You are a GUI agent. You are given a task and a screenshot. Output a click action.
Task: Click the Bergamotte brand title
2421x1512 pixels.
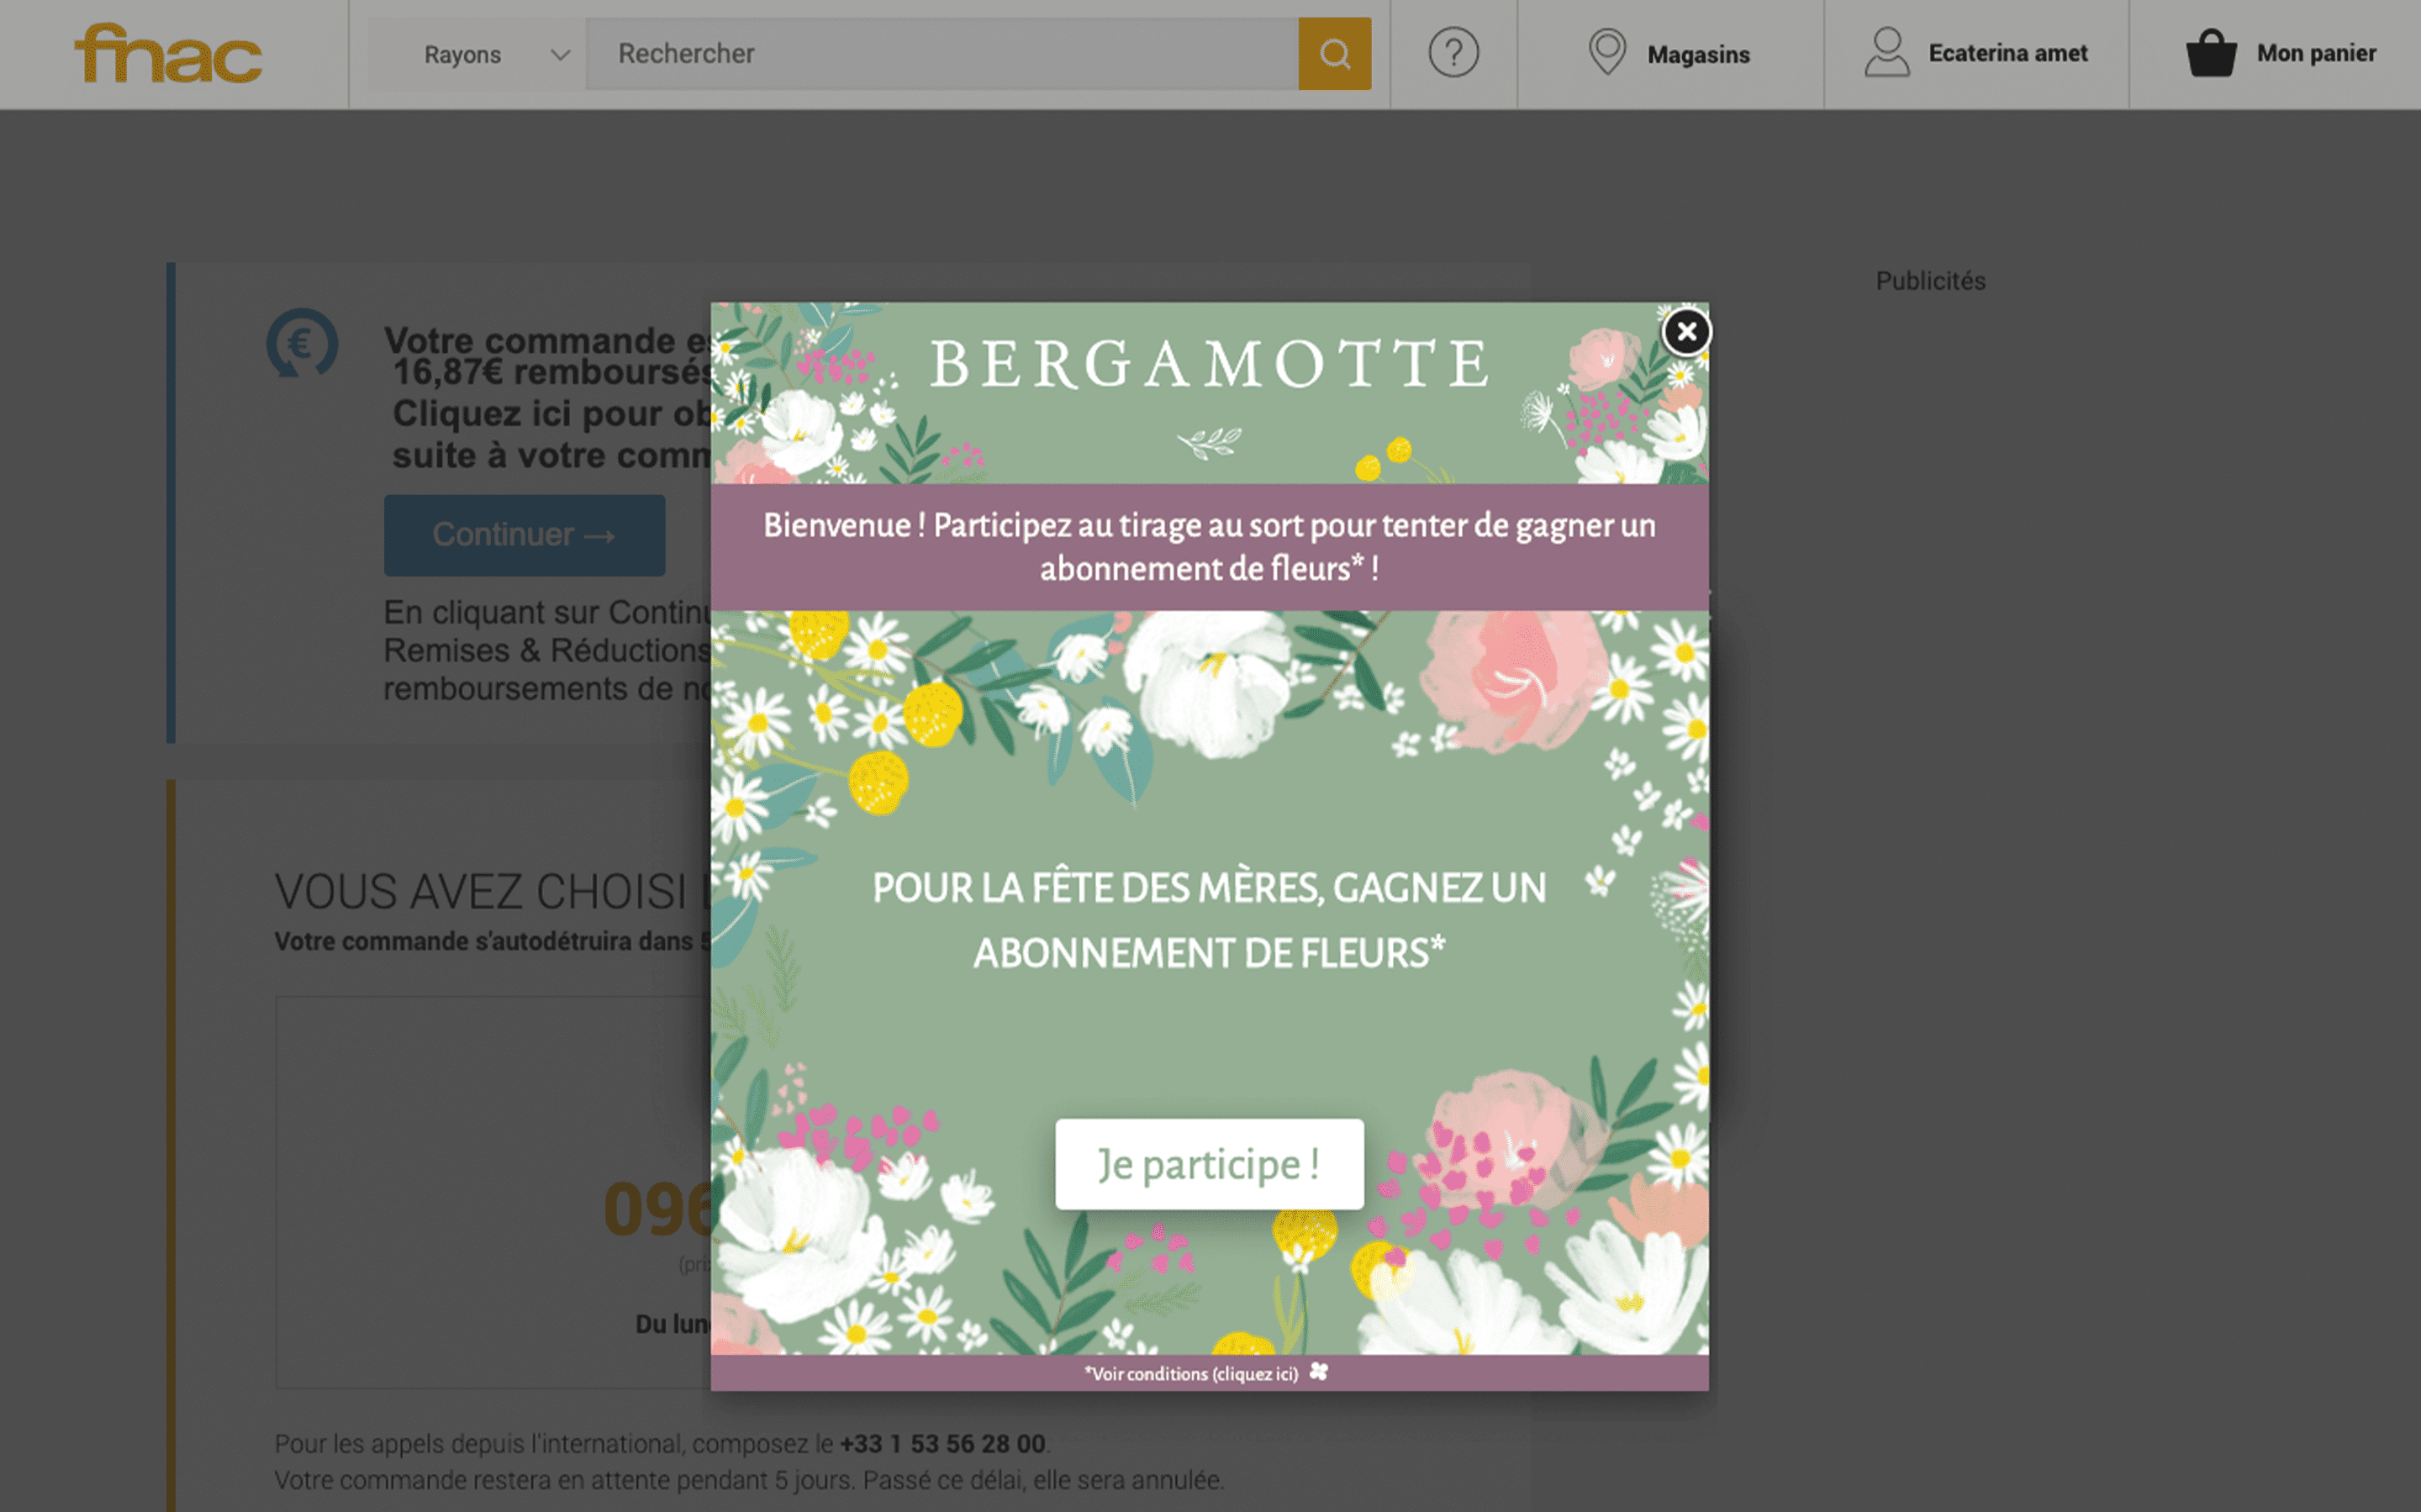[1209, 363]
